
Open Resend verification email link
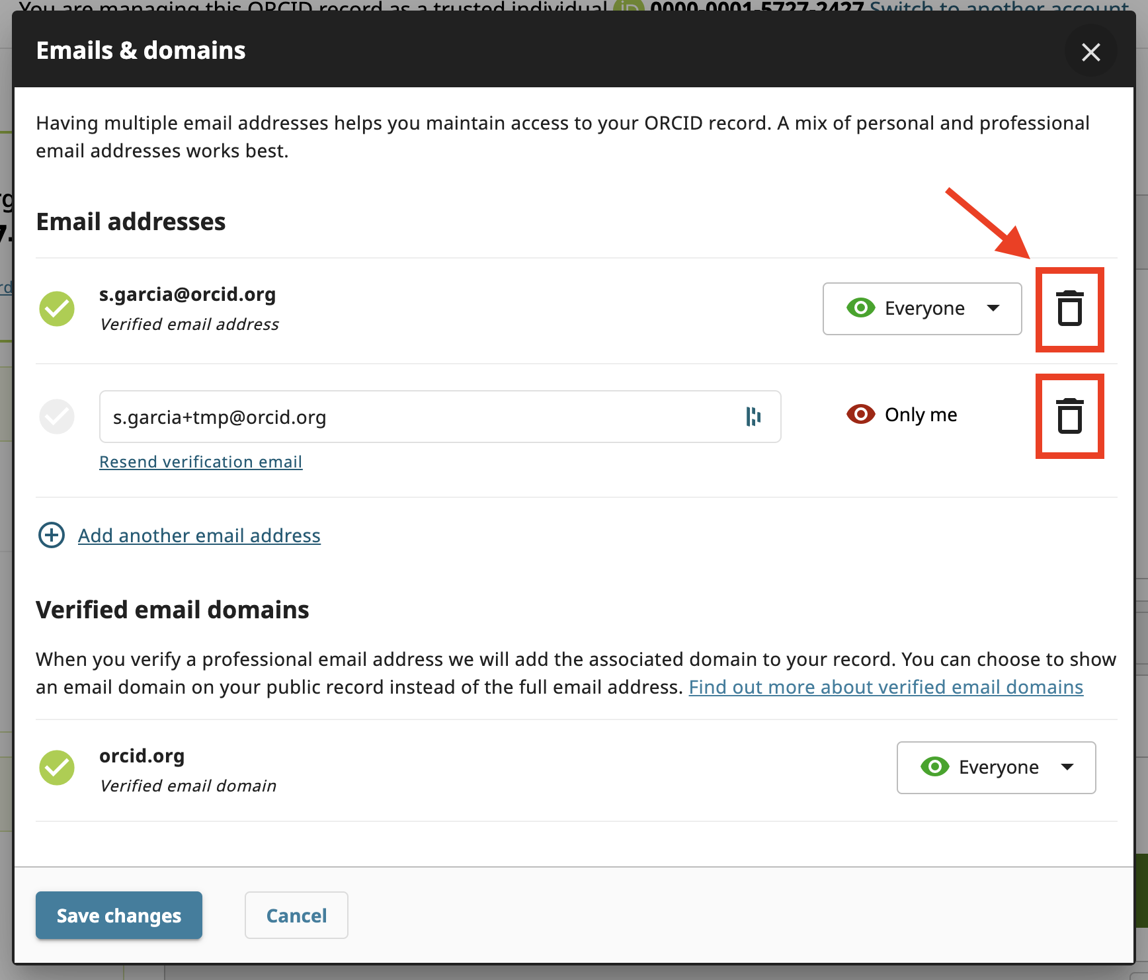(x=200, y=462)
